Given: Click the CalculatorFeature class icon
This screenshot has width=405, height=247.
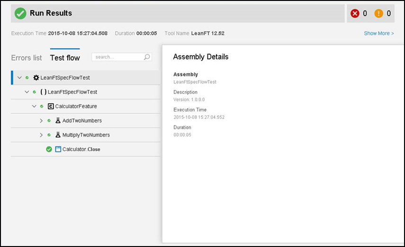Looking at the screenshot, I should click(51, 106).
